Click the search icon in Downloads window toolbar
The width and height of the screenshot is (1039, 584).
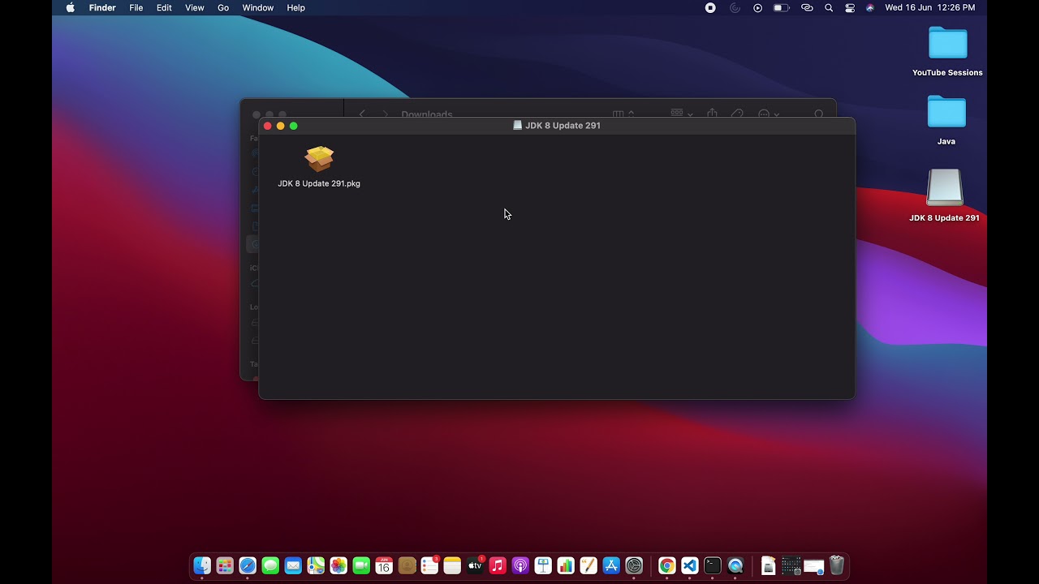click(x=819, y=114)
